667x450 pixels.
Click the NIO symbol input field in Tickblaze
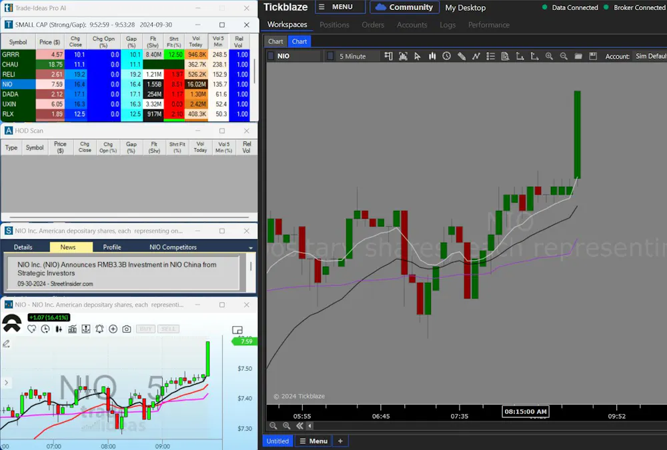[297, 56]
